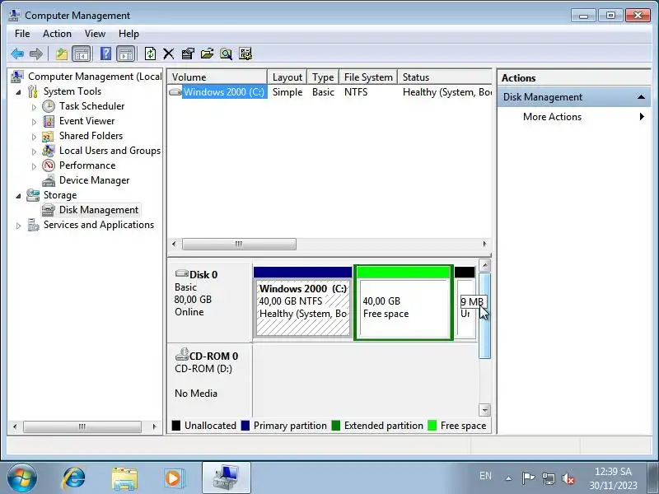This screenshot has height=494, width=659.
Task: Select the Performance icon
Action: click(49, 165)
